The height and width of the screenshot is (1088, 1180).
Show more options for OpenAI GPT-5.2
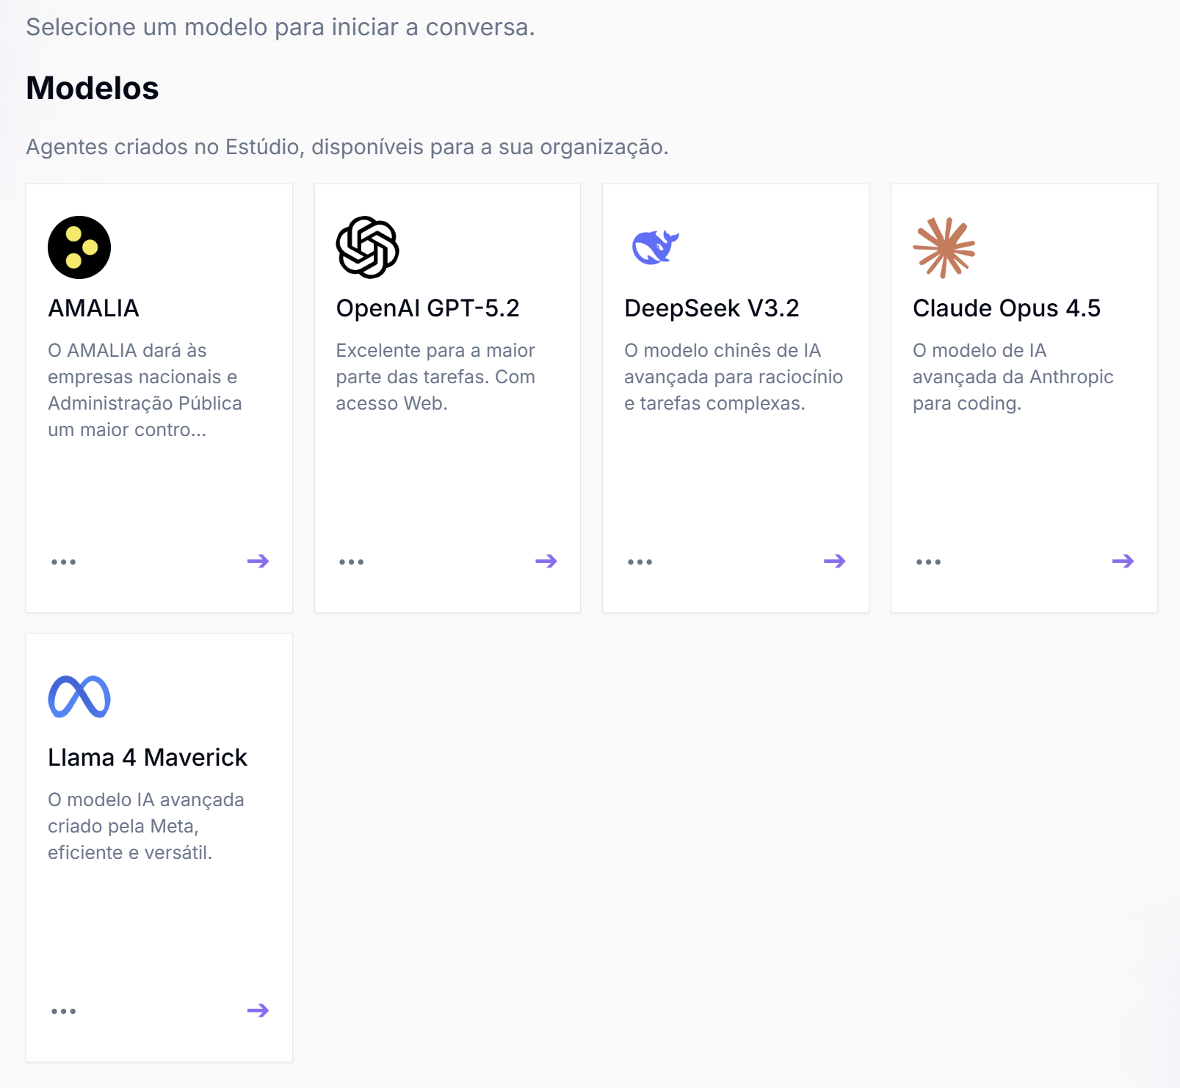(352, 562)
